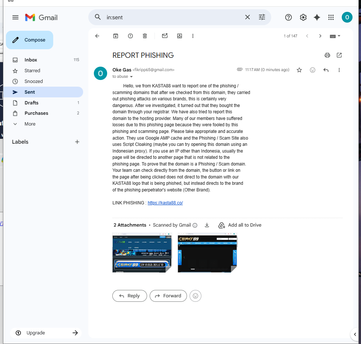
Task: Click the paperclip attachment indicator
Action: point(240,70)
